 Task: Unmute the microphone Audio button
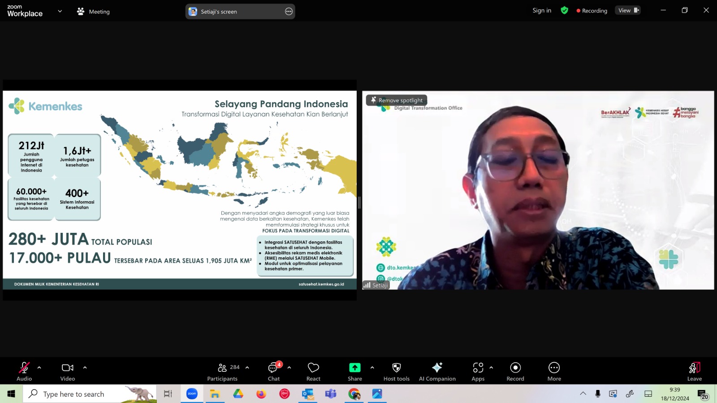click(x=24, y=372)
